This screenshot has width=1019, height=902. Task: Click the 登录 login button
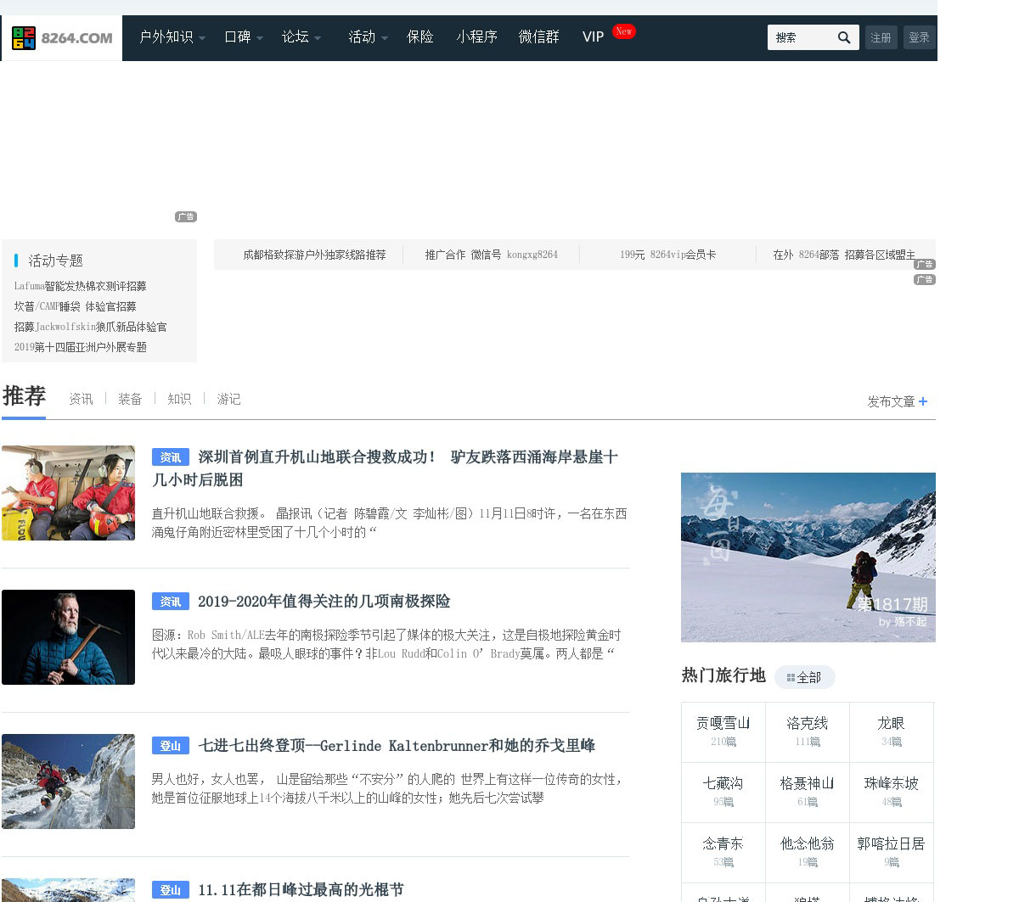tap(919, 37)
